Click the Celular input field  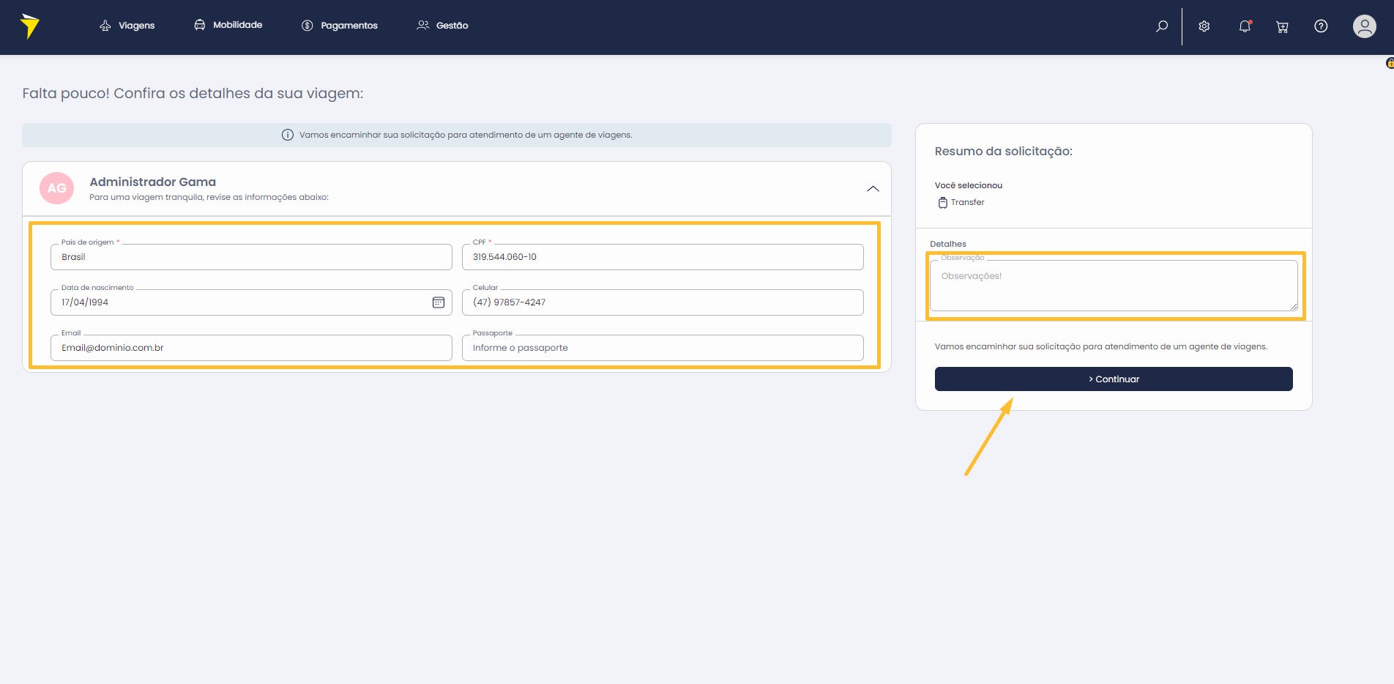[x=663, y=302]
